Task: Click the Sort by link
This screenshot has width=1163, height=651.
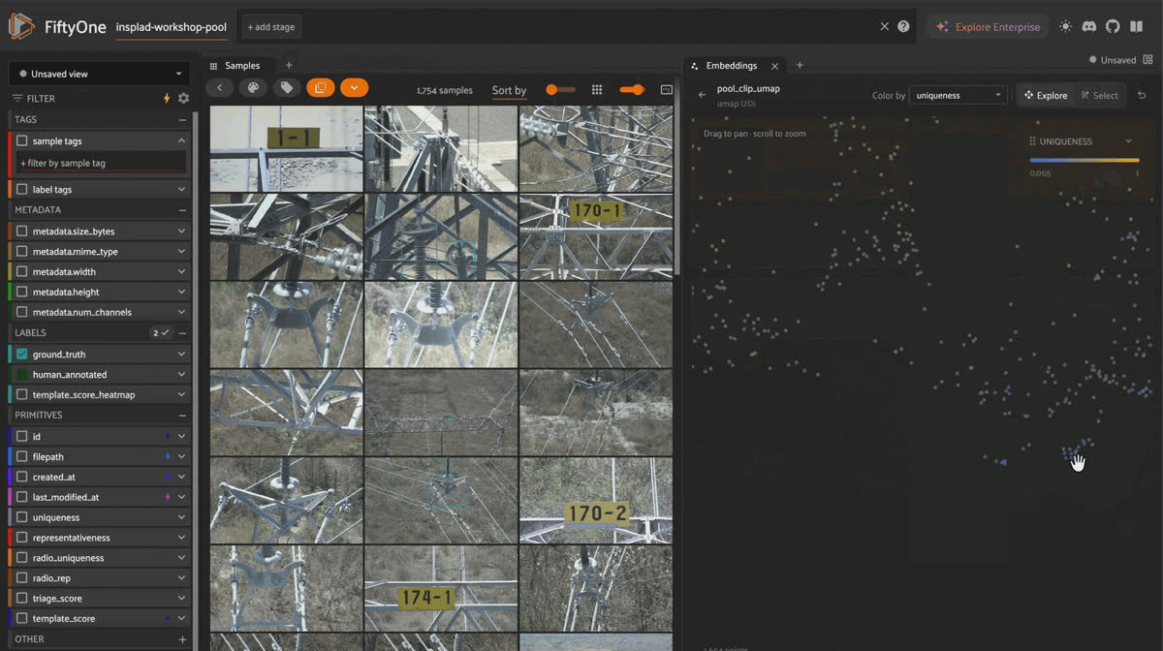Action: [509, 90]
